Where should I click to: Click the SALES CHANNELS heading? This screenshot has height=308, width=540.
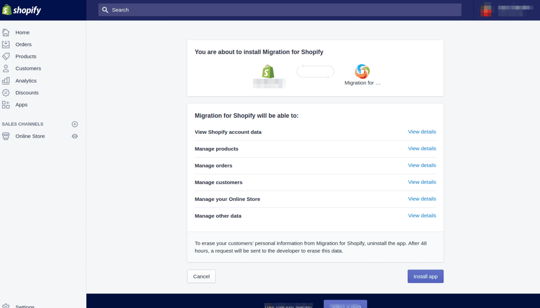pos(23,124)
